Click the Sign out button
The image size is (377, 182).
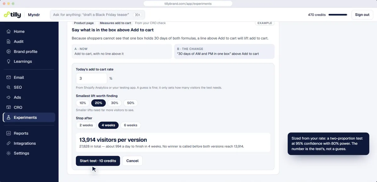pyautogui.click(x=362, y=15)
